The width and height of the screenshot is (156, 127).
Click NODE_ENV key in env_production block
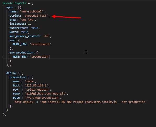pos(20,57)
